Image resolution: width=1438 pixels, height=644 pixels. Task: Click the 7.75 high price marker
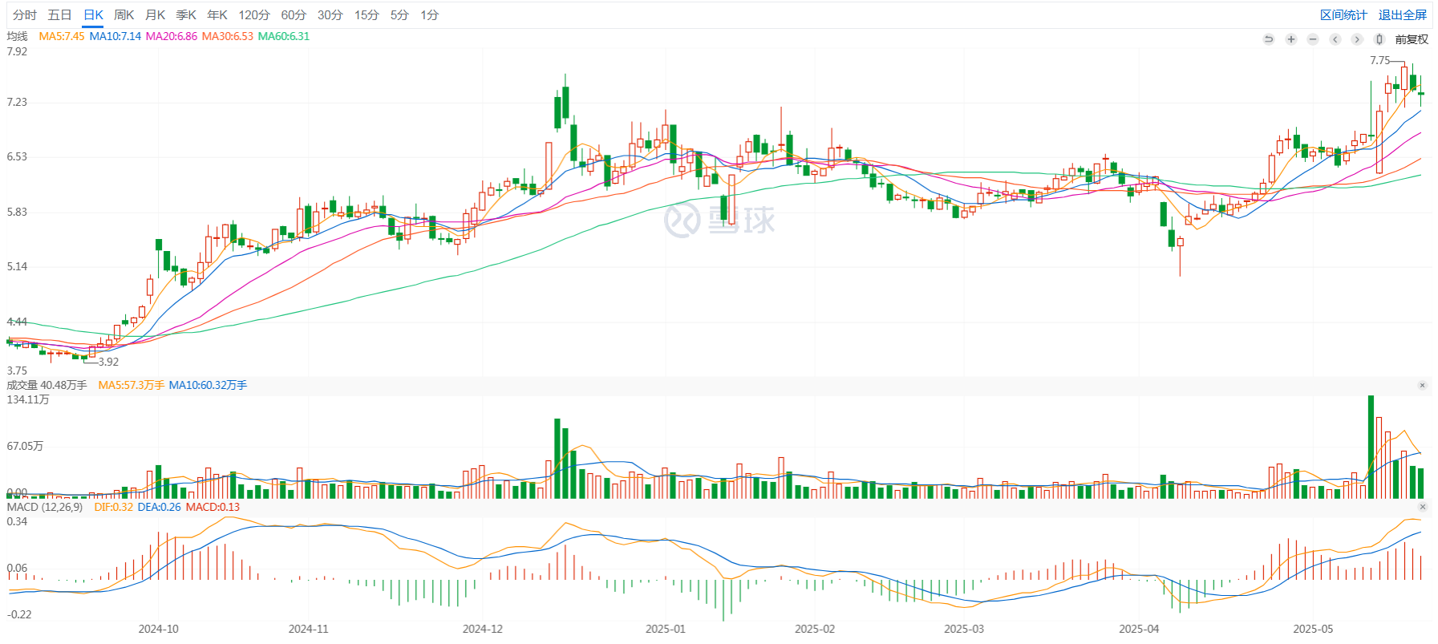1379,60
